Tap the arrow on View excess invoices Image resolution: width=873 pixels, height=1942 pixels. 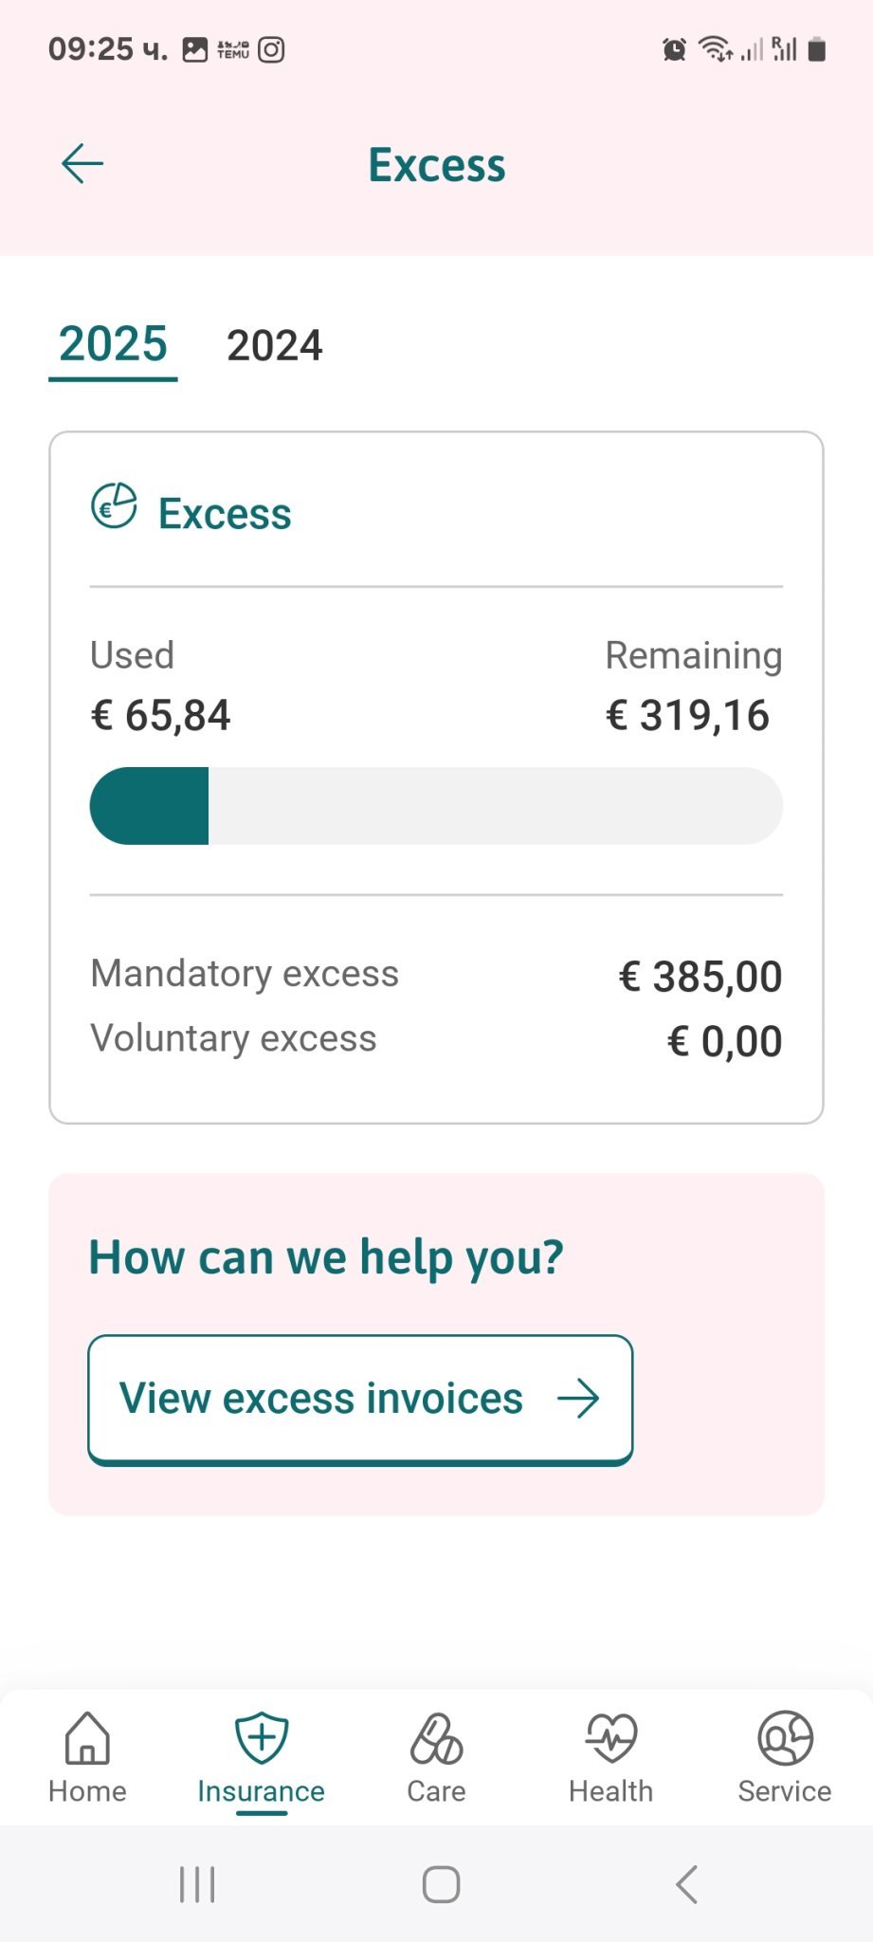click(x=578, y=1399)
